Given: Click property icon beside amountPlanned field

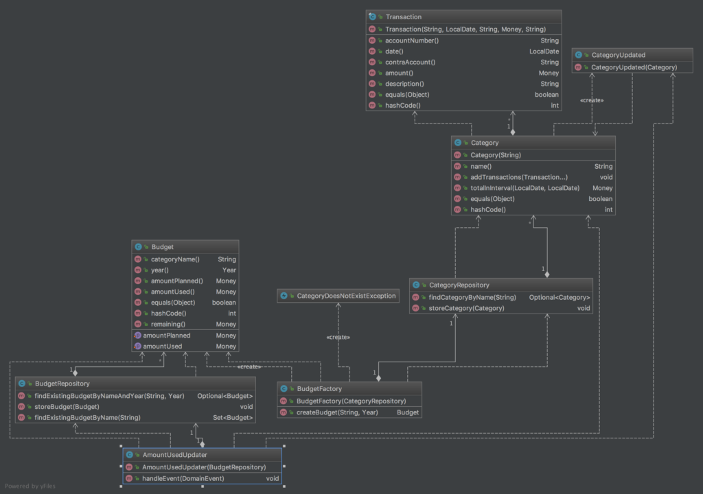Looking at the screenshot, I should [137, 336].
